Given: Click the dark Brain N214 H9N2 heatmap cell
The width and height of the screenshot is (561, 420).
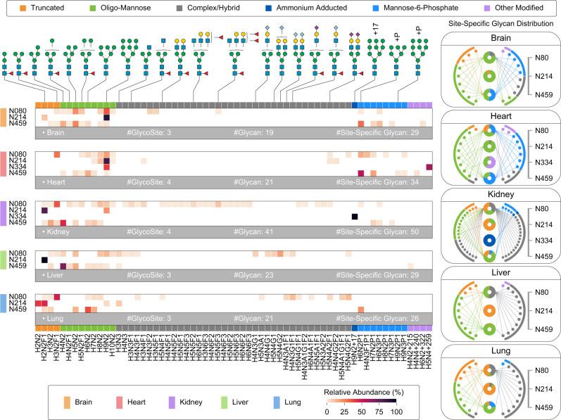Looking at the screenshot, I should pos(106,117).
